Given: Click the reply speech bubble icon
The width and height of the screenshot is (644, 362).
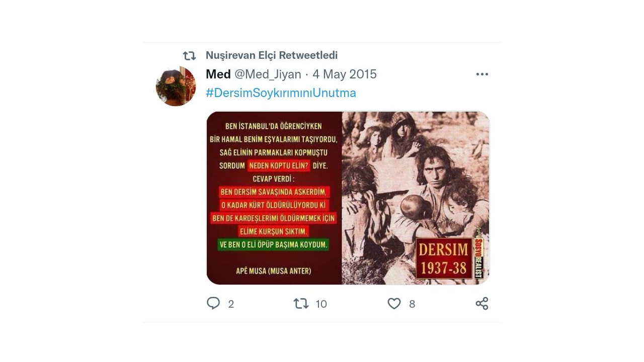Looking at the screenshot, I should tap(213, 303).
